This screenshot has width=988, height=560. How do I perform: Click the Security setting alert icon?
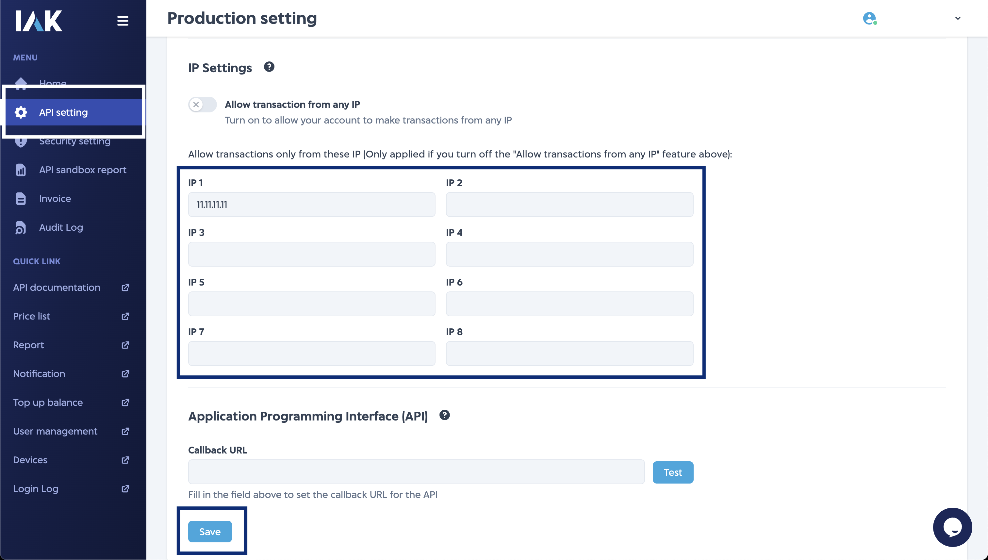[x=20, y=141]
